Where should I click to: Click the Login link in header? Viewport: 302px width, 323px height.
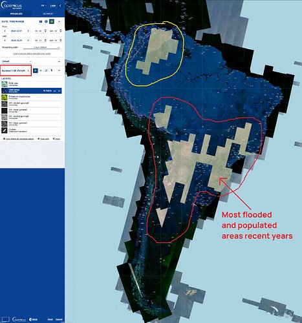(53, 6)
